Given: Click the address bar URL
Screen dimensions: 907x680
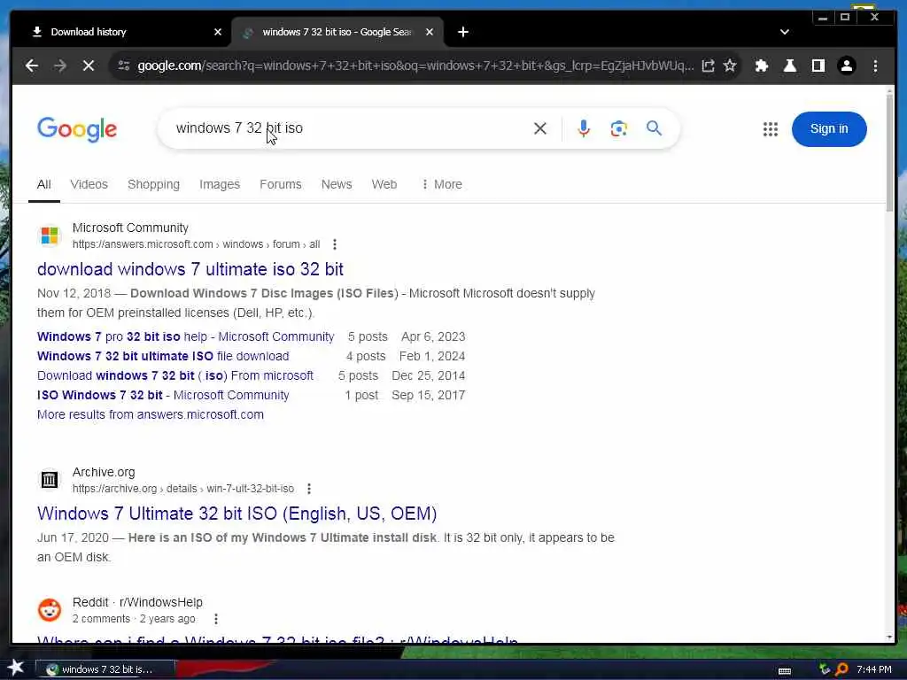Looking at the screenshot, I should point(415,66).
